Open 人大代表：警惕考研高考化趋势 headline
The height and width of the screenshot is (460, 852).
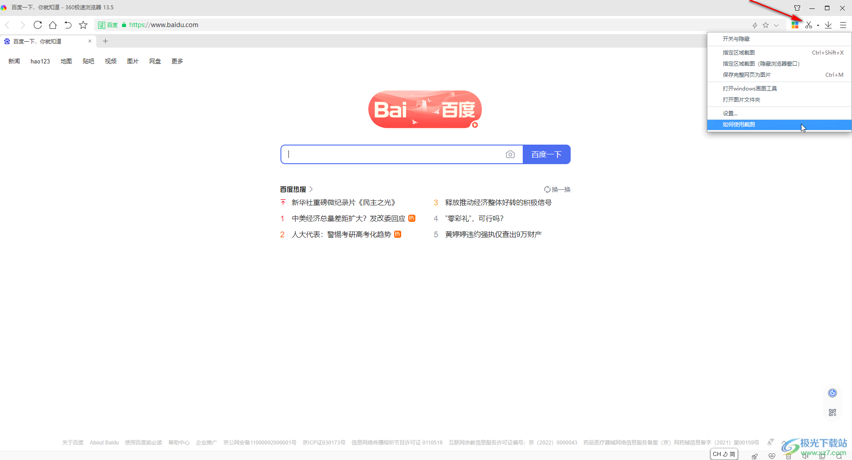click(341, 235)
